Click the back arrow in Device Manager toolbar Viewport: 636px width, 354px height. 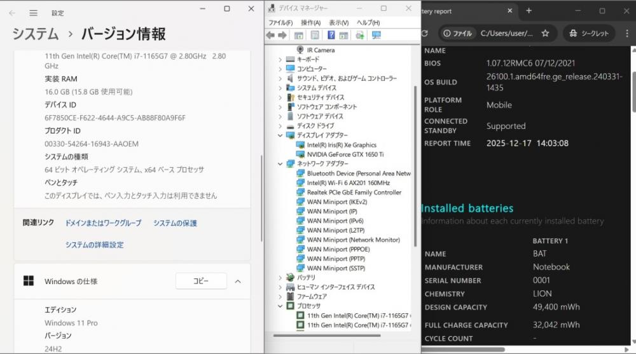[x=270, y=36]
